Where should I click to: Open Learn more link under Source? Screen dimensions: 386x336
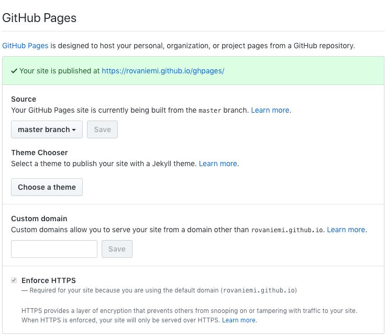click(270, 110)
